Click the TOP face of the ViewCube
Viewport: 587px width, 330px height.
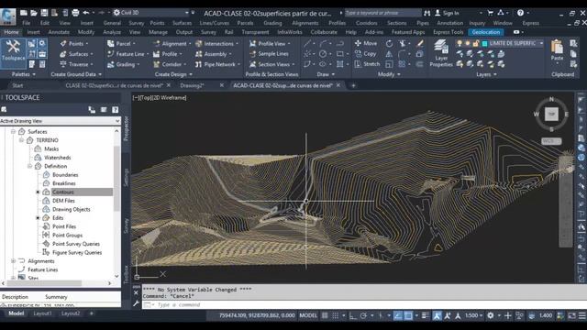click(551, 114)
